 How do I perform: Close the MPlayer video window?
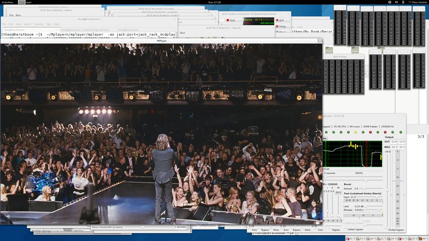coord(319,41)
